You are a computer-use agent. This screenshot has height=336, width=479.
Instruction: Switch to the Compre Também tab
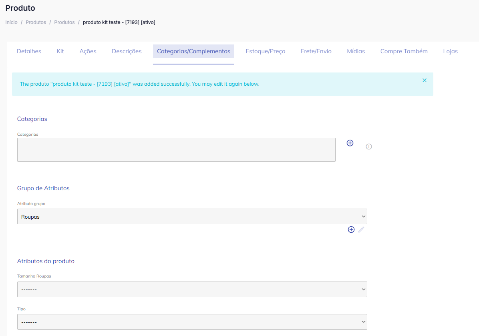tap(404, 51)
